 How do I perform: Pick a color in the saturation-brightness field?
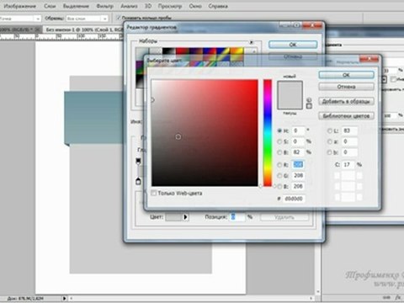click(205, 133)
